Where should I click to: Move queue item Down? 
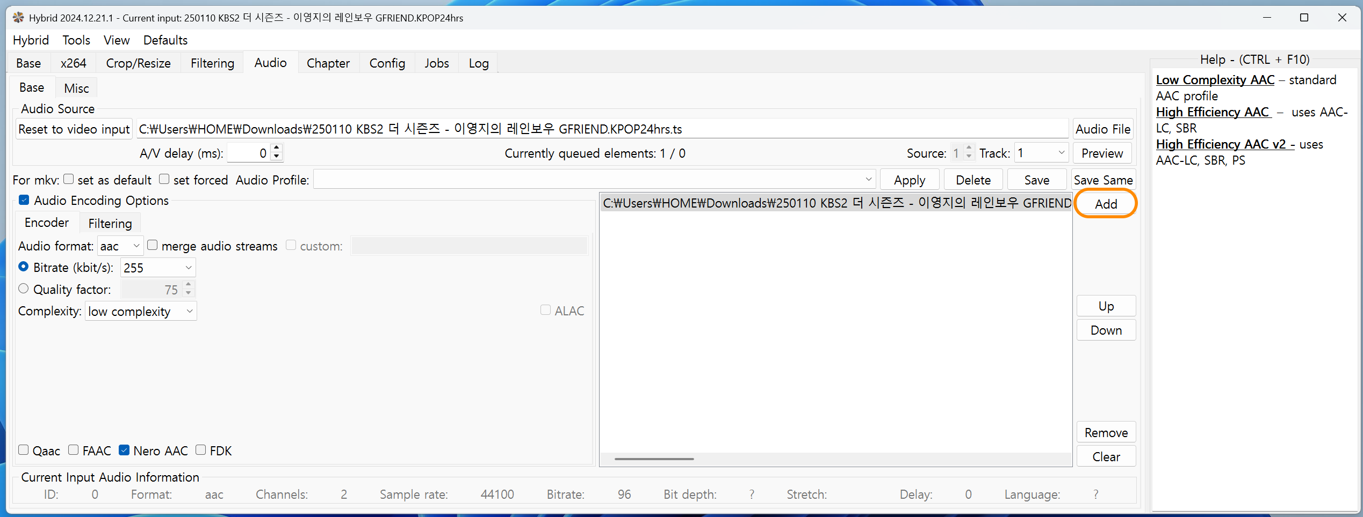[1106, 330]
